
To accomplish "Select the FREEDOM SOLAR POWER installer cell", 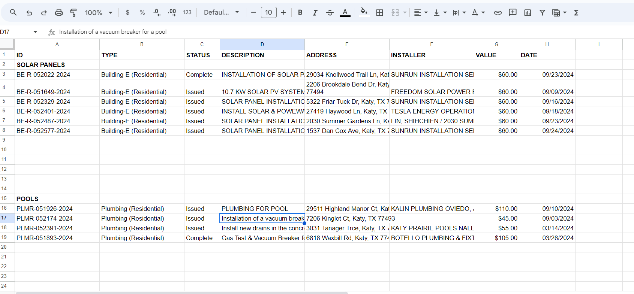I will 432,88.
